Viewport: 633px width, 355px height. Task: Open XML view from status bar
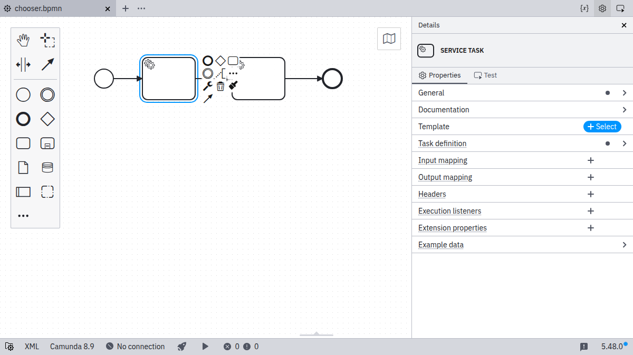click(32, 347)
